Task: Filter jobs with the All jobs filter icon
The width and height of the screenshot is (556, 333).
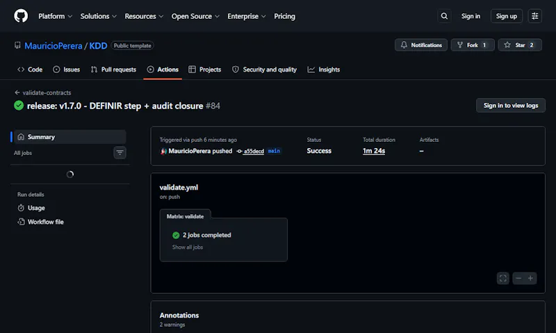Action: [x=120, y=152]
